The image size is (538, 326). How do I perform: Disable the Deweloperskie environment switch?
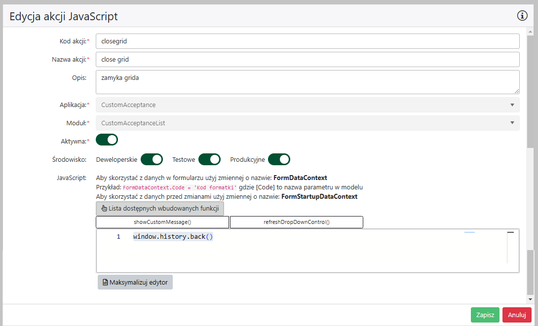(x=152, y=159)
